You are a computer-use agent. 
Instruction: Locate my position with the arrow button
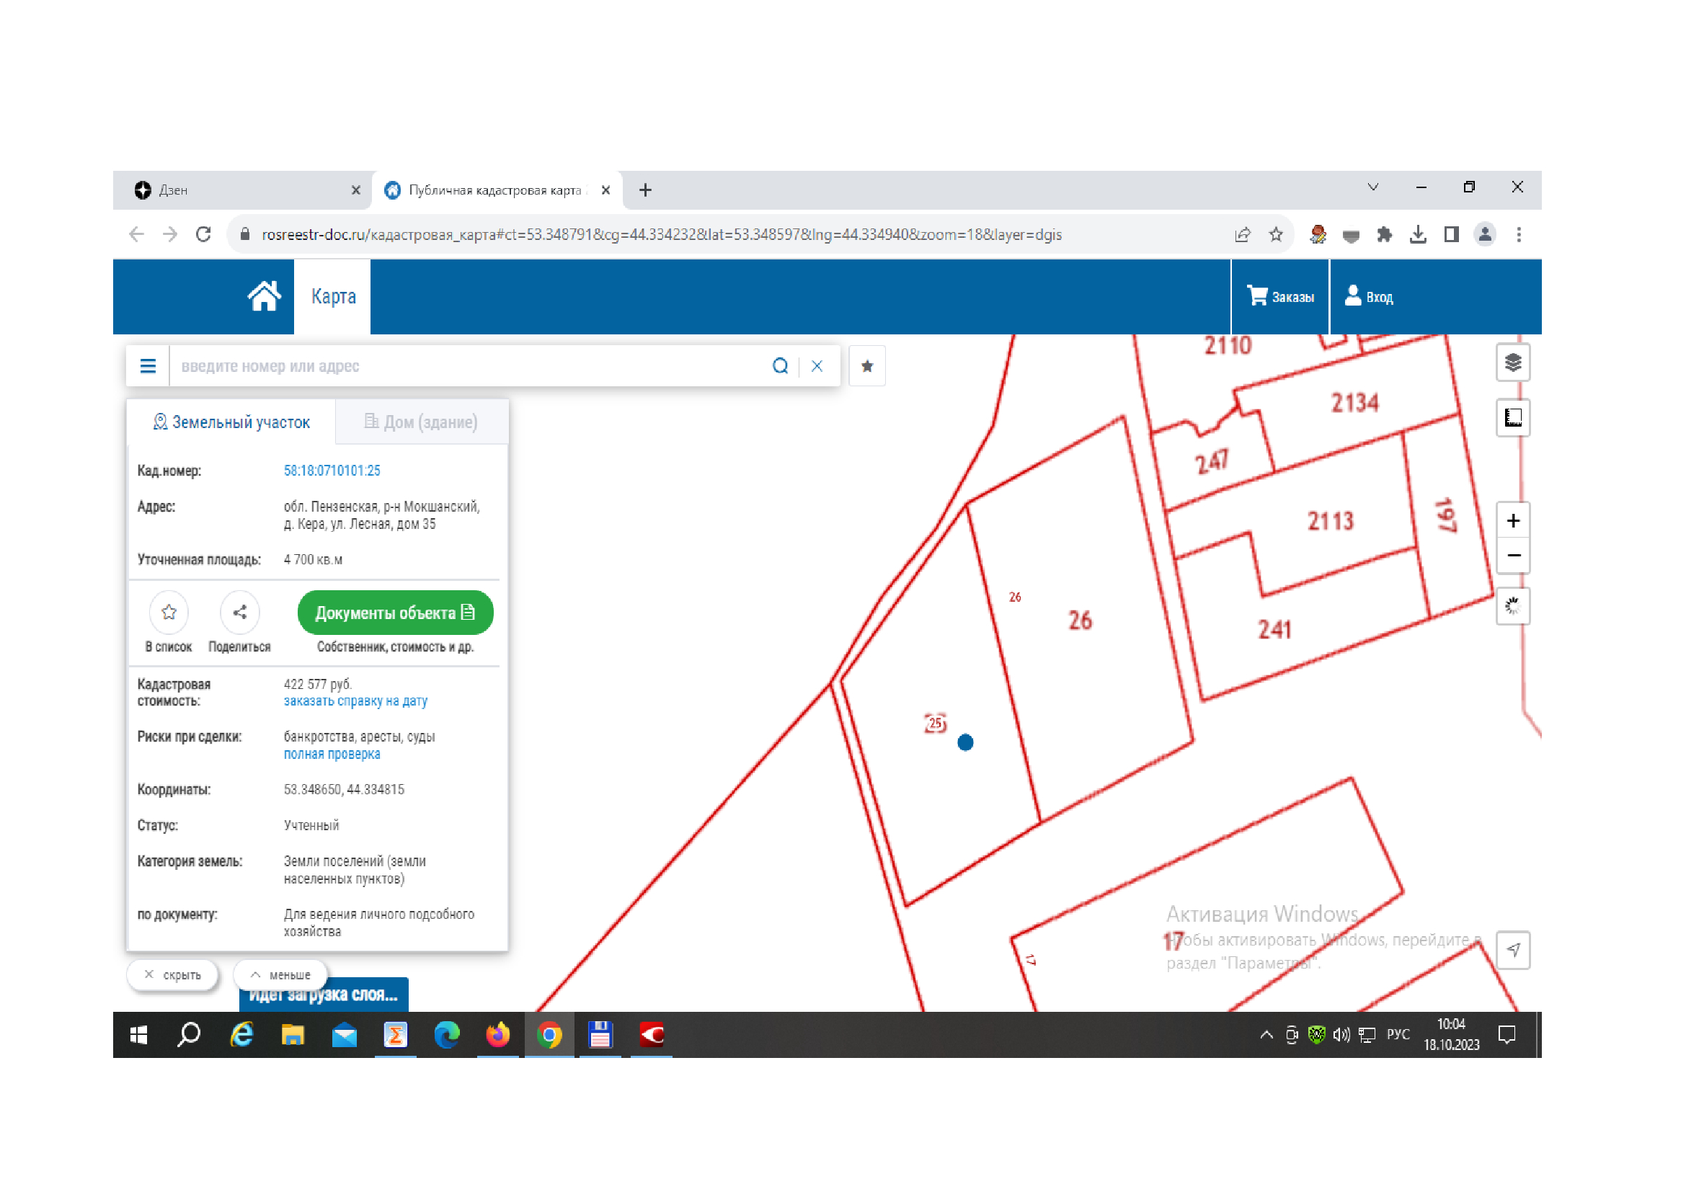(x=1513, y=950)
